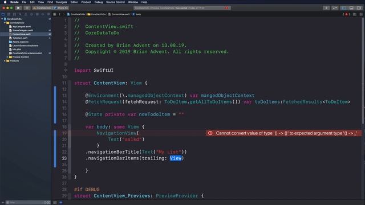Open the related items grid menu
The image size is (365, 205).
click(x=55, y=14)
